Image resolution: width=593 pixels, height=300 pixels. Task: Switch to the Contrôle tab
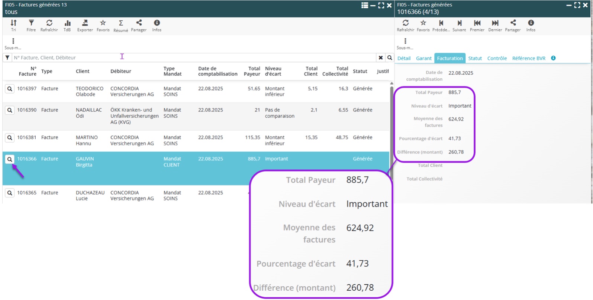(497, 58)
